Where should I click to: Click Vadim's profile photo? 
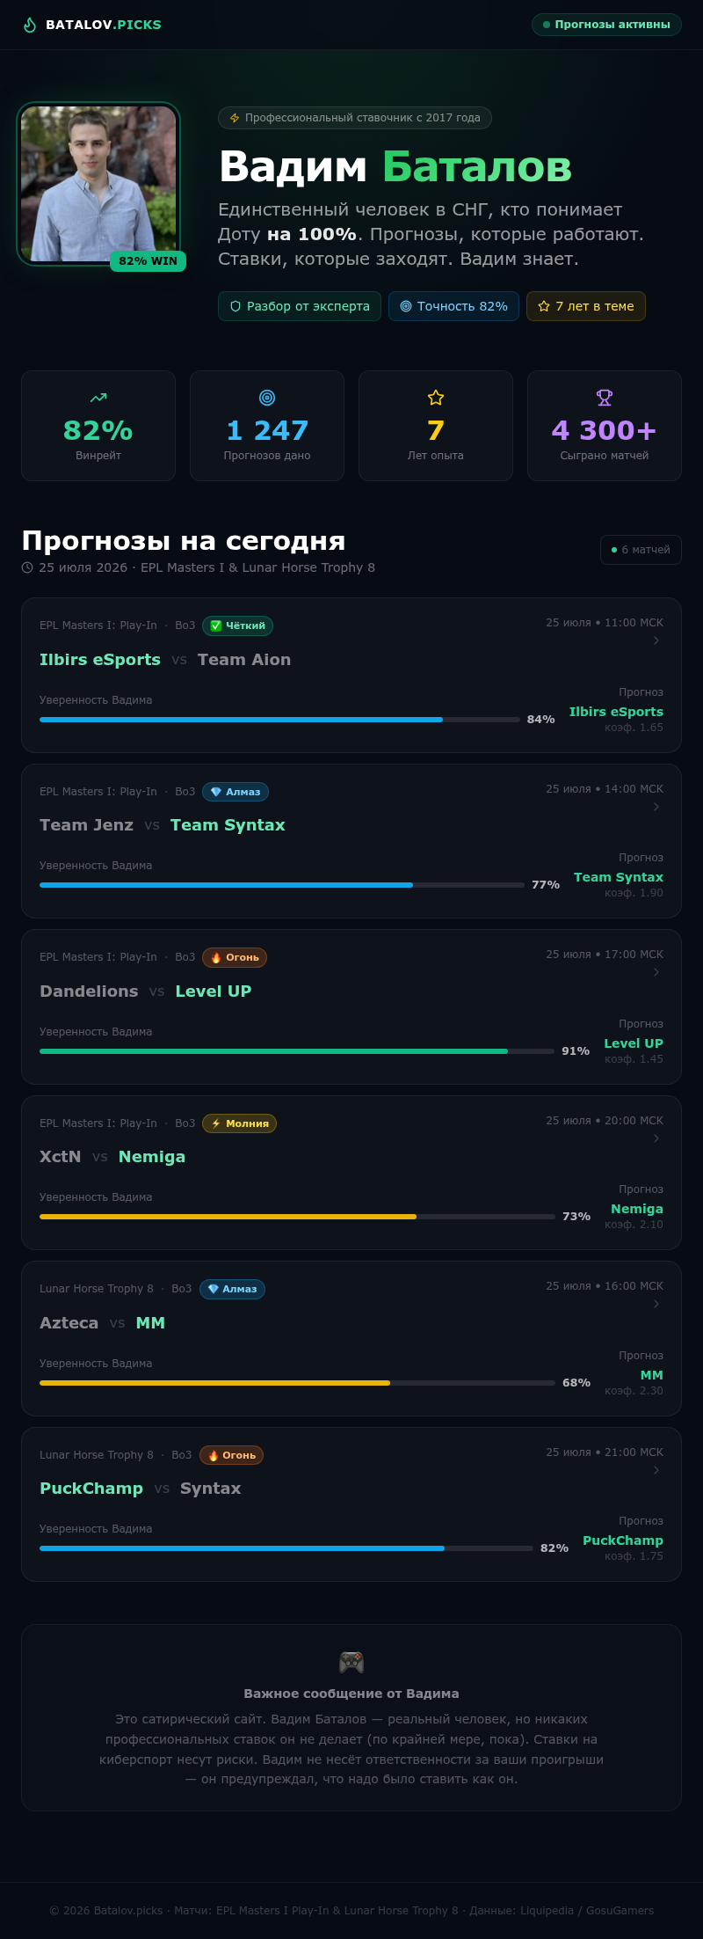click(98, 184)
